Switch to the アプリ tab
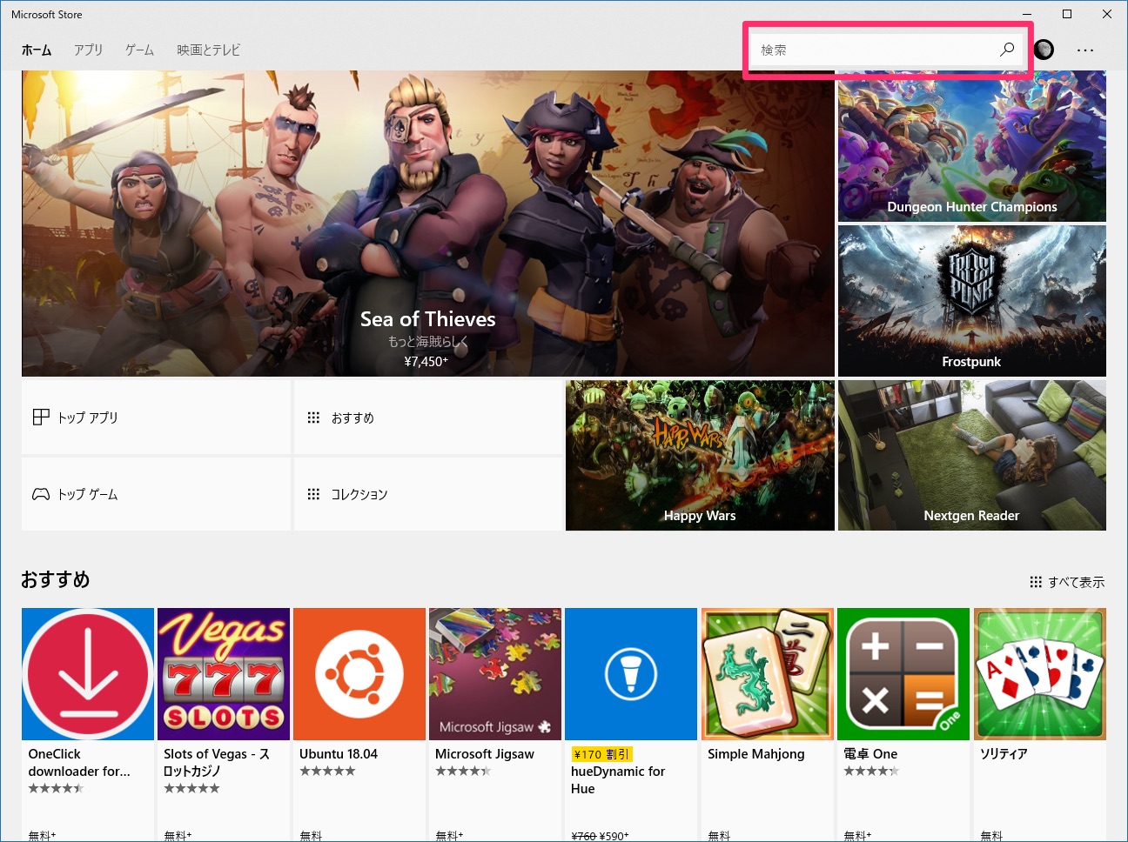The height and width of the screenshot is (842, 1128). click(88, 50)
